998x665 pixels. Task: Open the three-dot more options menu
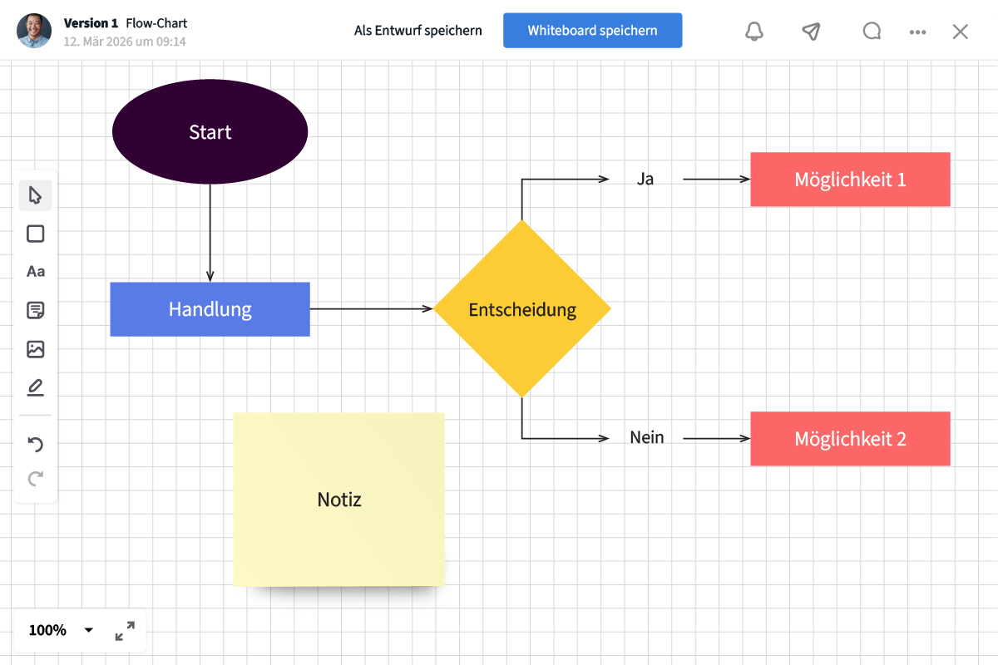click(x=917, y=32)
